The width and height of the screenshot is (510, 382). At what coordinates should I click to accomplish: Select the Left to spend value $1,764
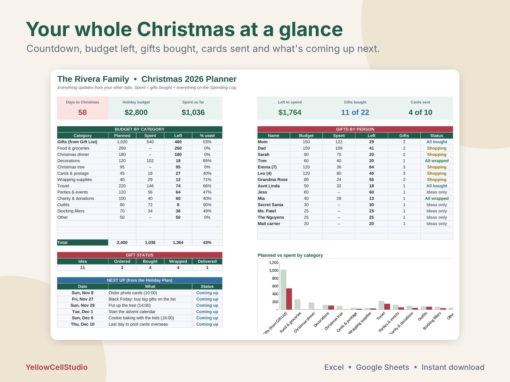point(290,112)
